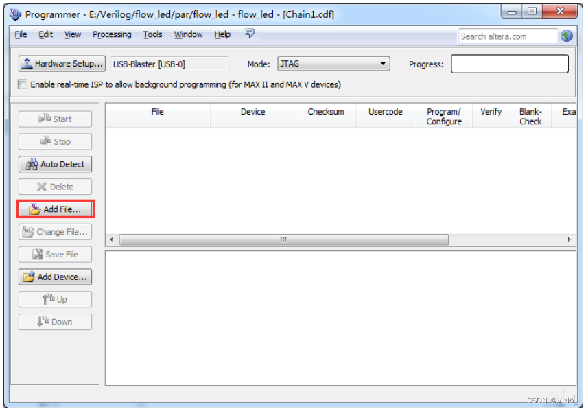Close the Programmer window
The width and height of the screenshot is (588, 411).
point(560,12)
